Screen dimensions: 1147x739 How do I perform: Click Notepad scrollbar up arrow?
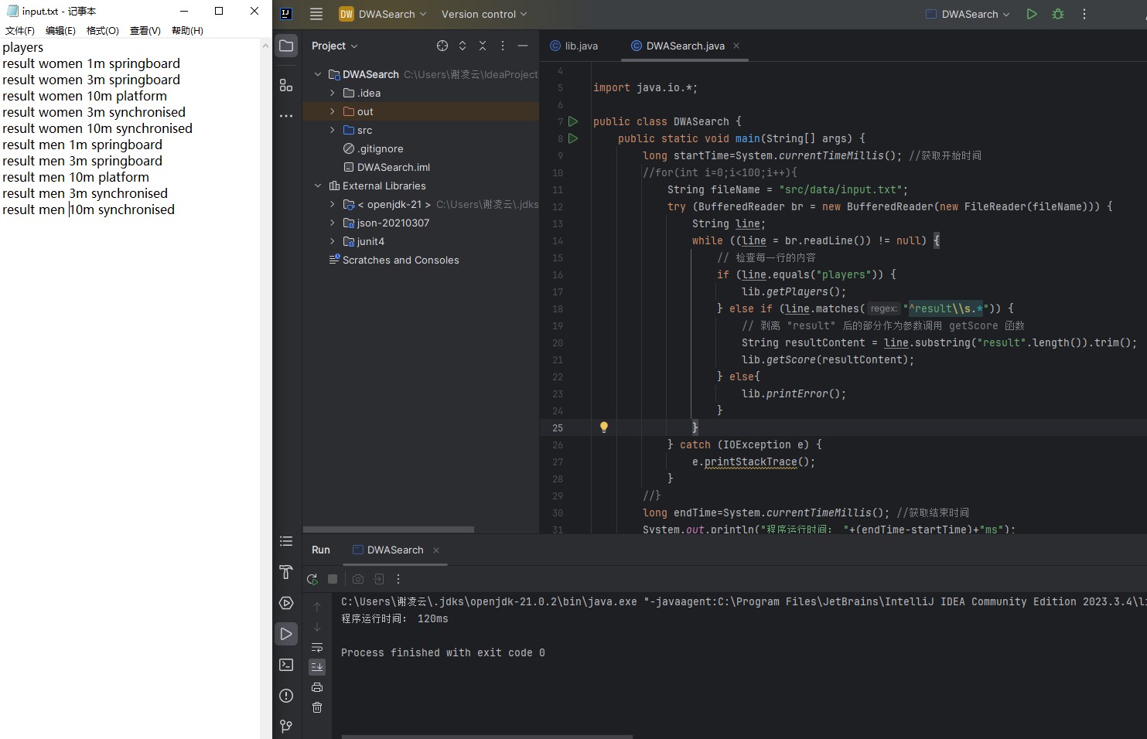[x=266, y=46]
